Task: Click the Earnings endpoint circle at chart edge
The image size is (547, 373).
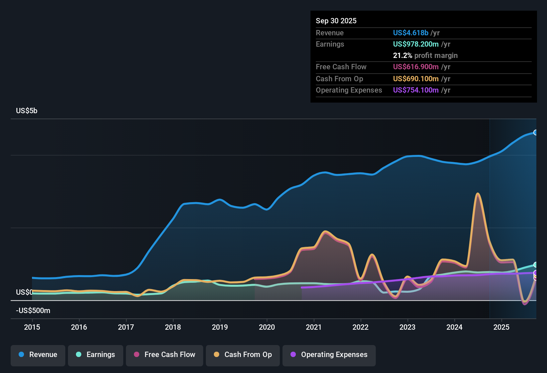Action: (536, 265)
